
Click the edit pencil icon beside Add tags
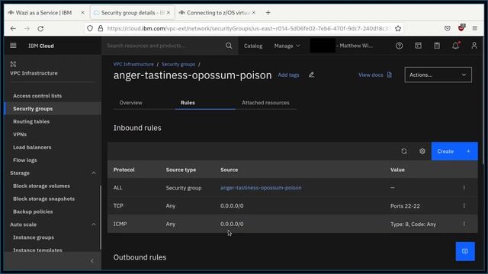[311, 75]
